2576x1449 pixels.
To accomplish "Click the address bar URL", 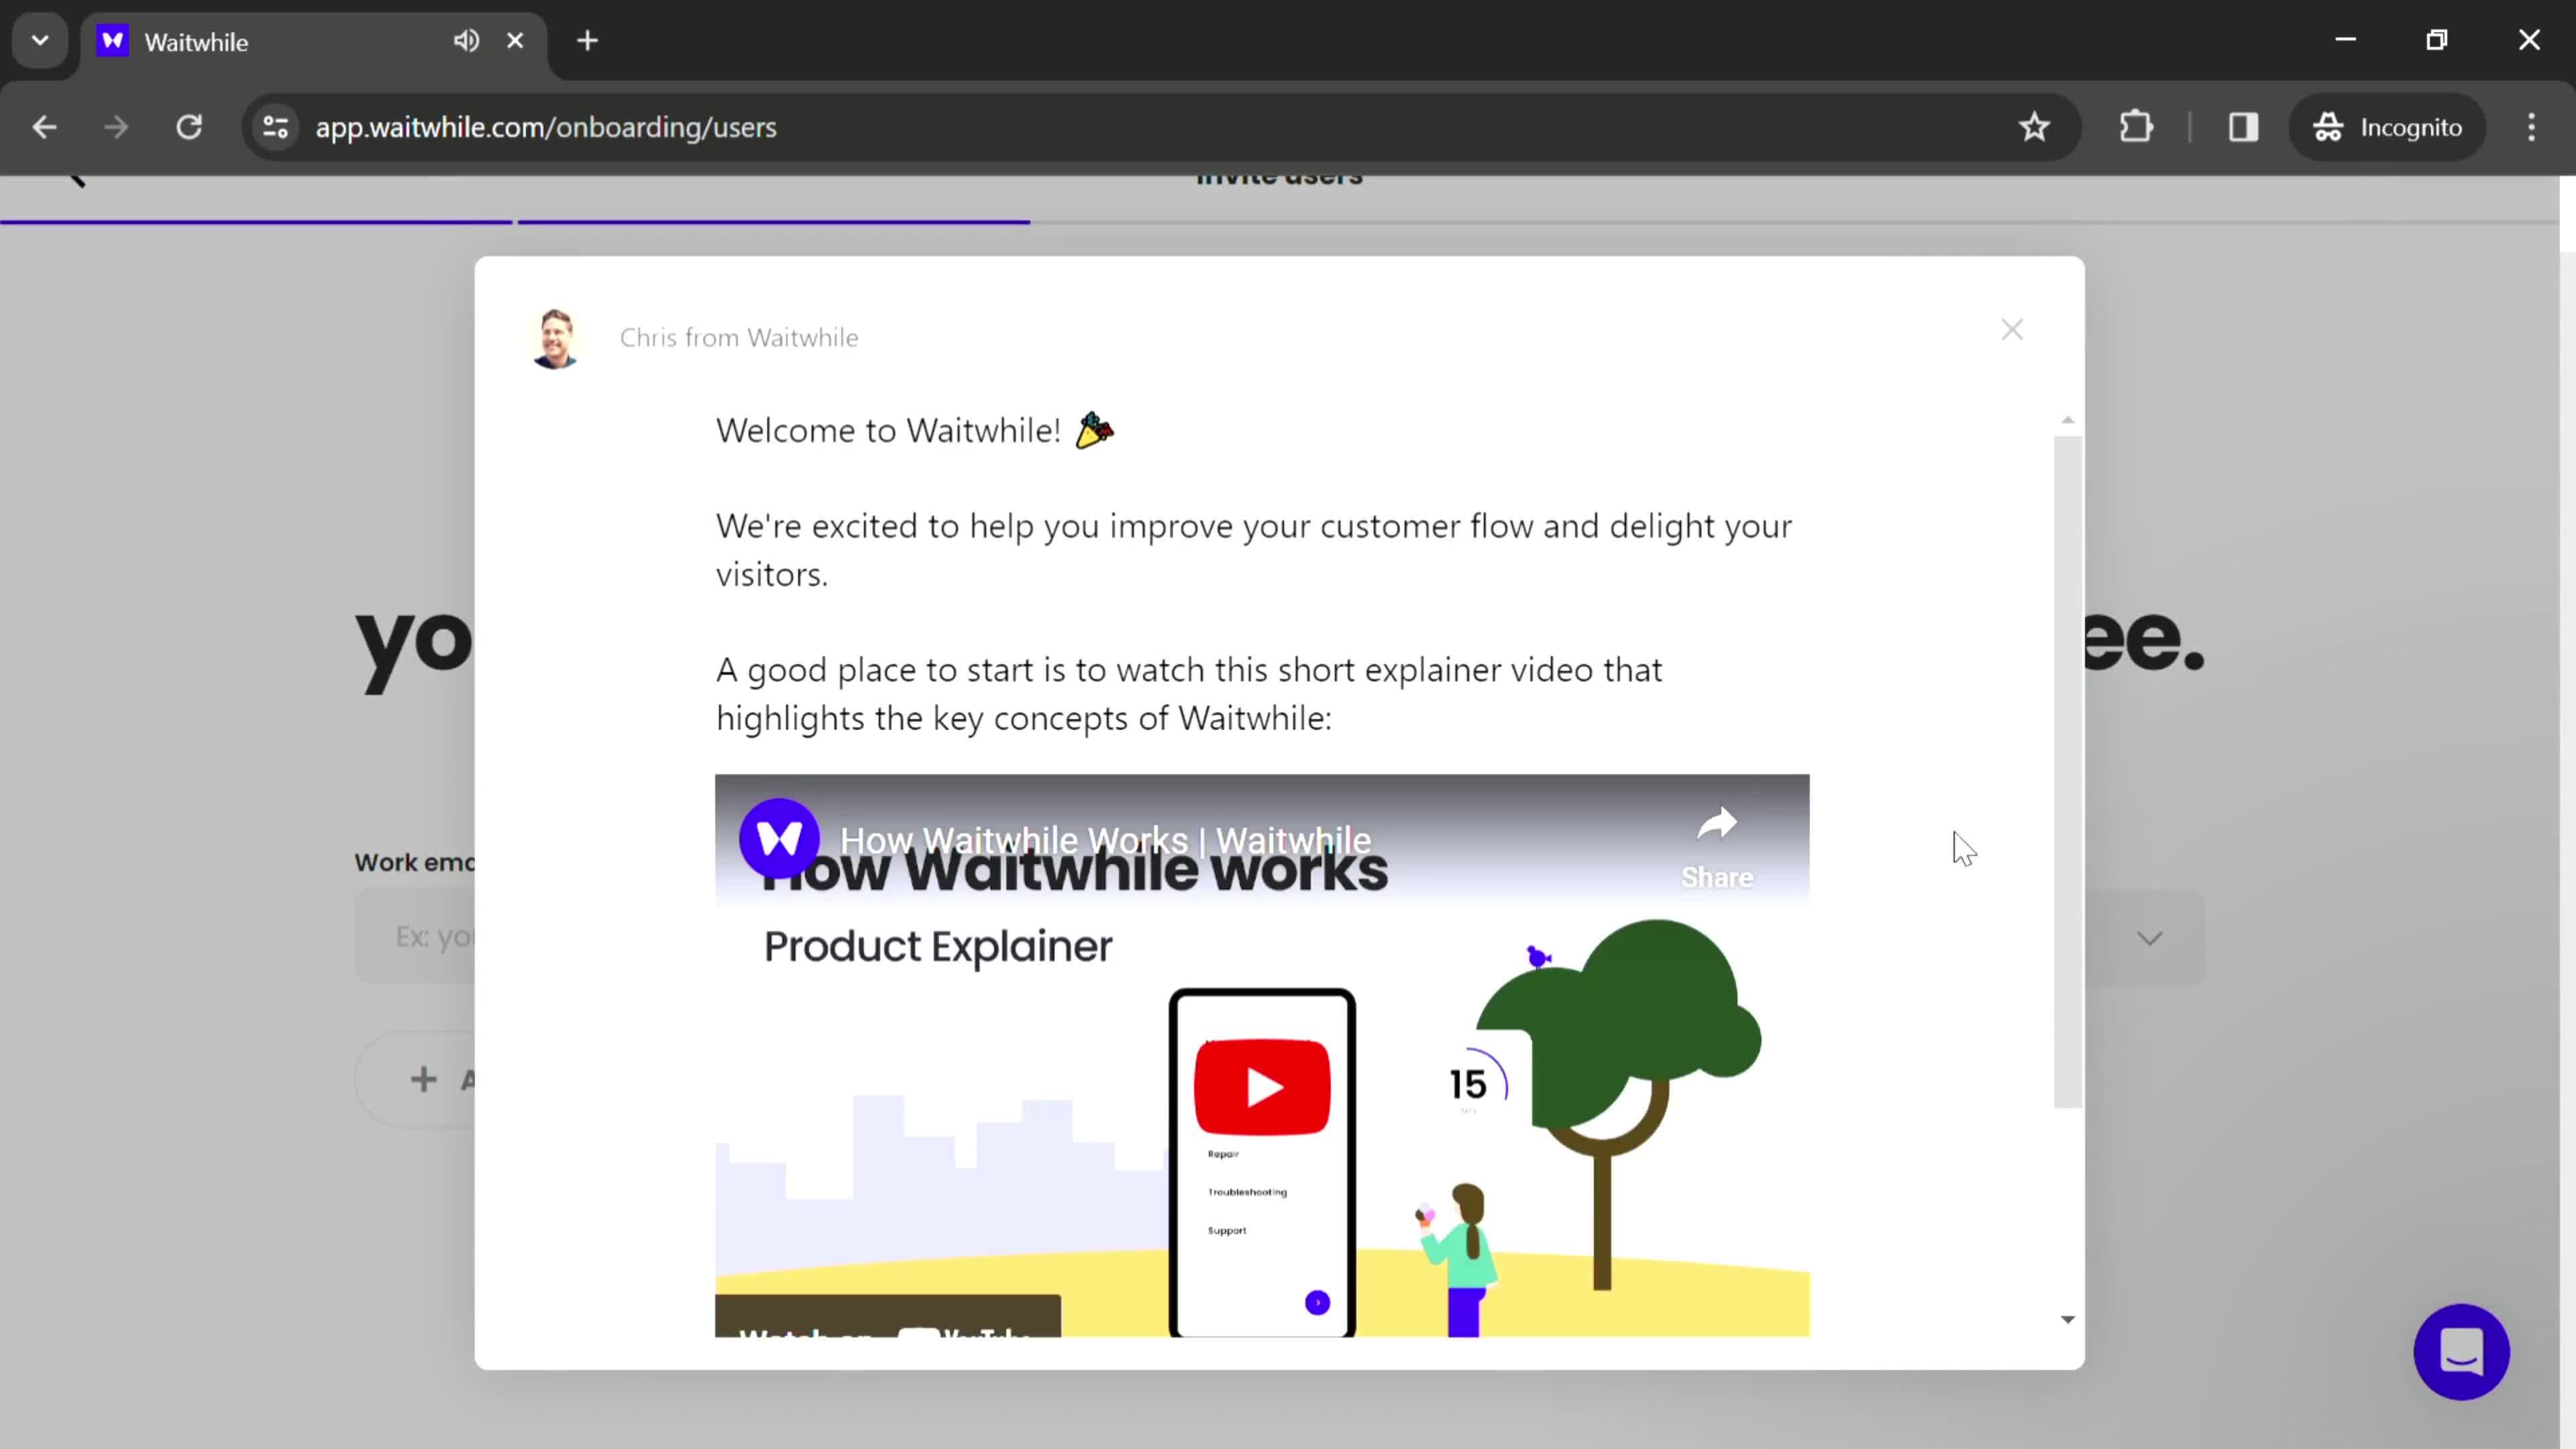I will (x=546, y=127).
